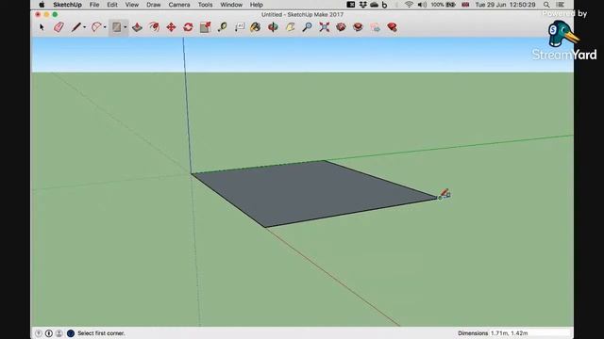The width and height of the screenshot is (604, 339).
Task: Open the 3D Warehouse
Action: click(x=341, y=27)
